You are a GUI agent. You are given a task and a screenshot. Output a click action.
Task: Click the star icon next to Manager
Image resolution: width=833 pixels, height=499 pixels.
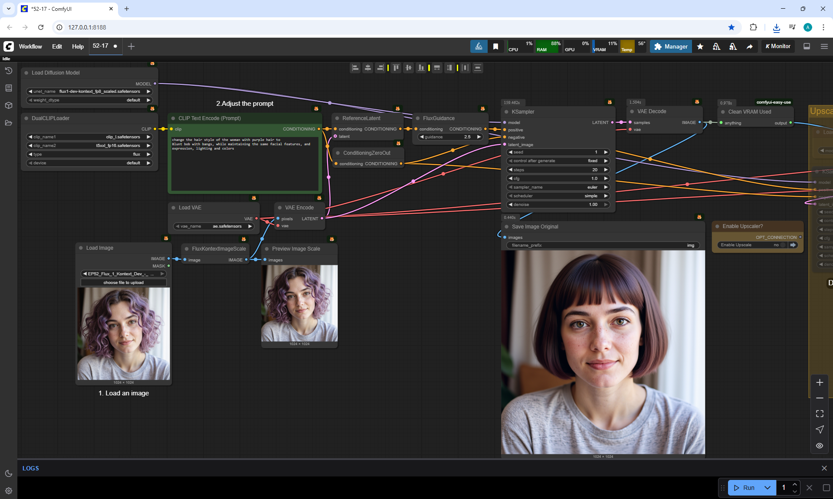click(x=700, y=46)
